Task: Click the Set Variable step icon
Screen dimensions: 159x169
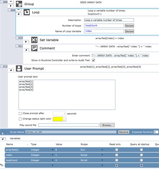Action: coord(34,40)
